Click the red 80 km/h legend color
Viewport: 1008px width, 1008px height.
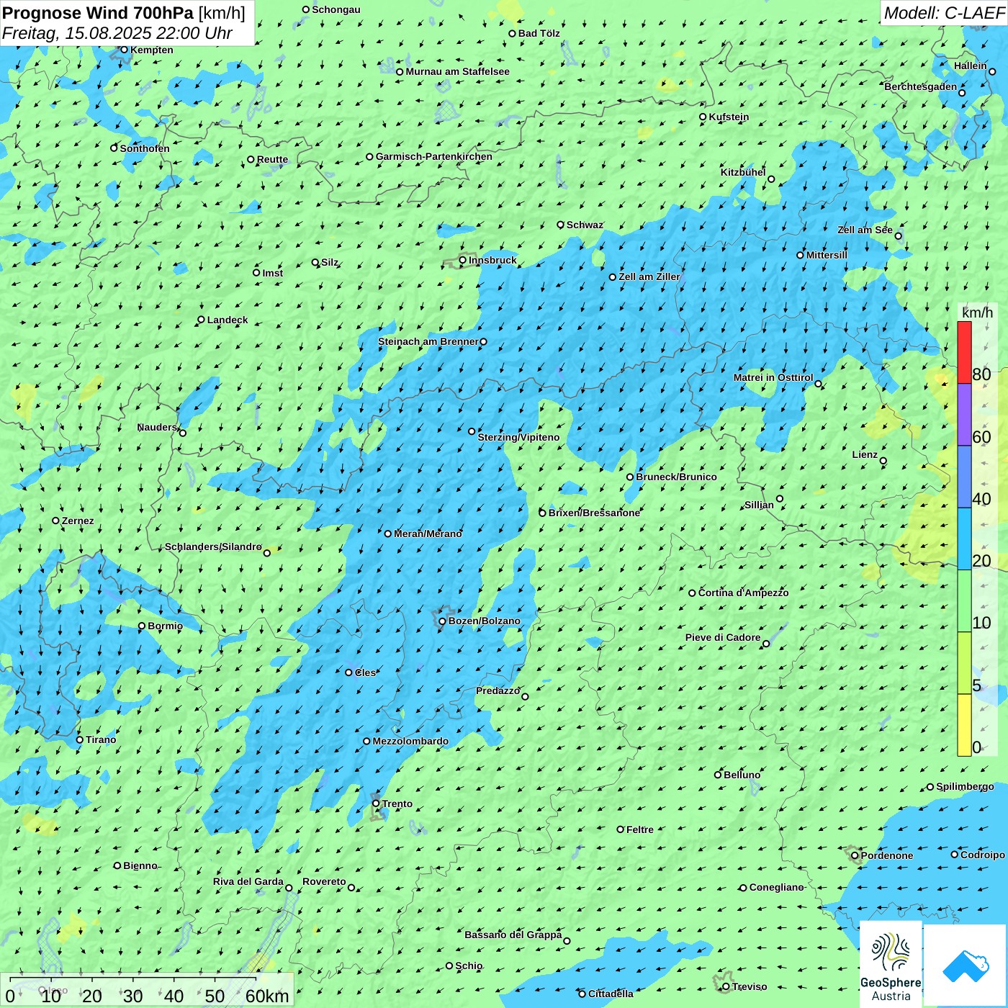(x=964, y=352)
